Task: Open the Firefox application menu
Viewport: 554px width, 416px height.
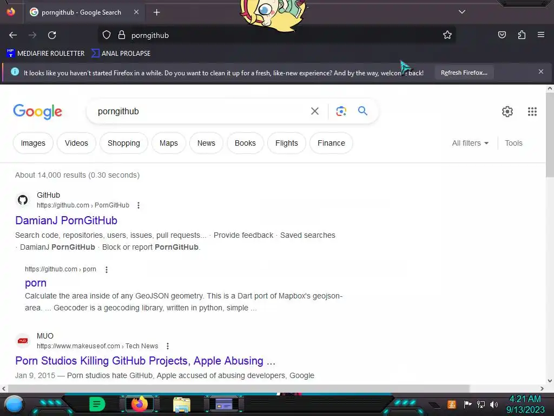Action: coord(541,35)
